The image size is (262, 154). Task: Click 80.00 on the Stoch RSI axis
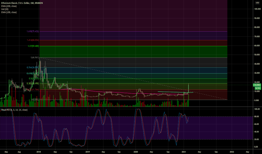(257, 116)
